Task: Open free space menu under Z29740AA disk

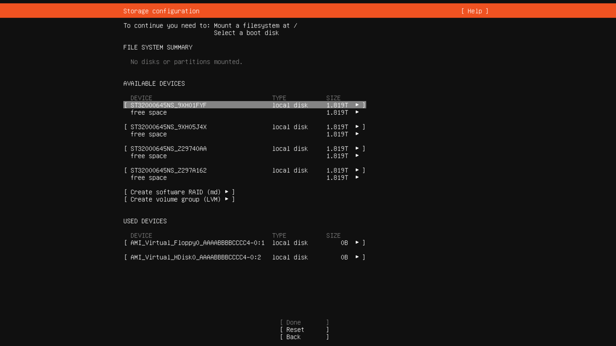Action: click(149, 156)
